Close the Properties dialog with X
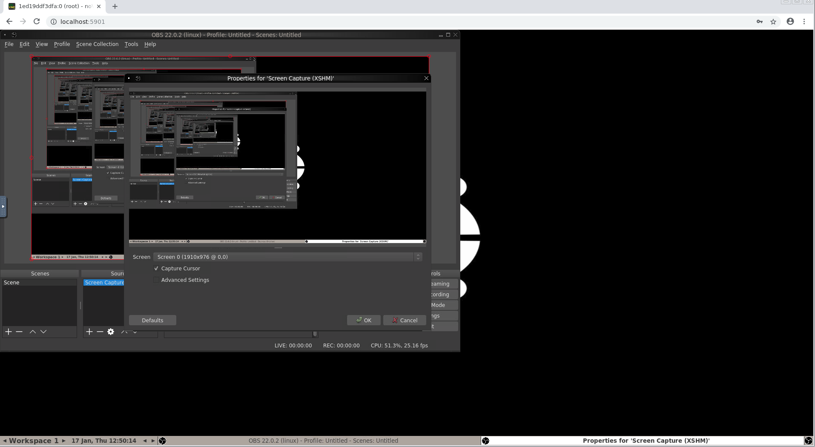This screenshot has width=815, height=447. (426, 78)
